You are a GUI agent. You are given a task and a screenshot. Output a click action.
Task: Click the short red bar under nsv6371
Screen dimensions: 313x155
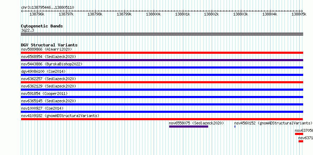point(301,141)
